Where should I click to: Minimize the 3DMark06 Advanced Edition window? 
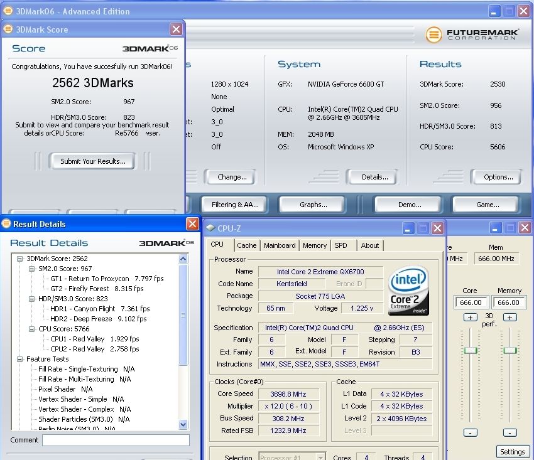click(x=494, y=11)
